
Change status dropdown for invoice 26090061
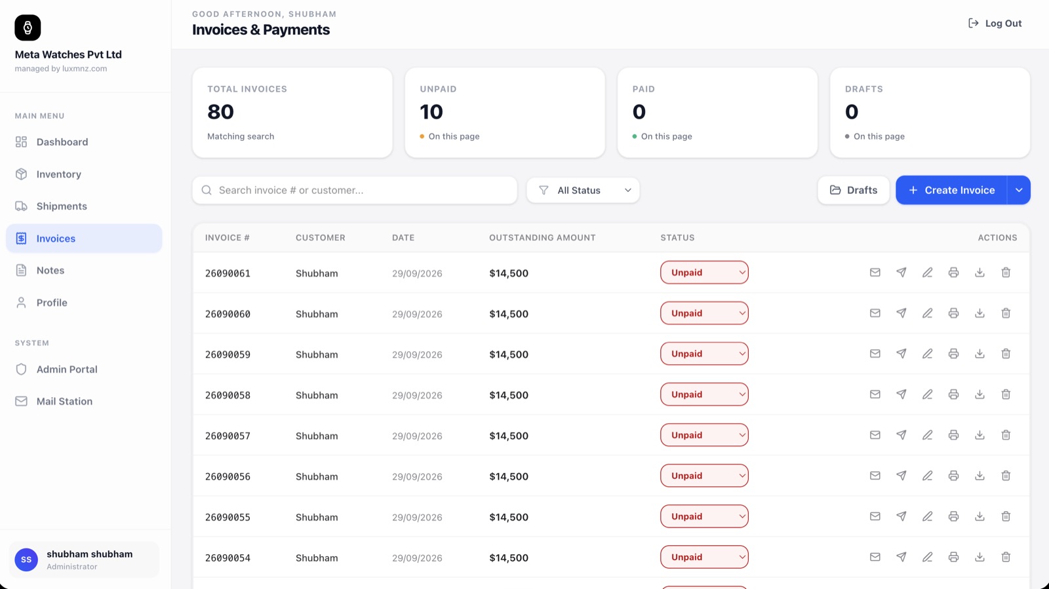704,273
